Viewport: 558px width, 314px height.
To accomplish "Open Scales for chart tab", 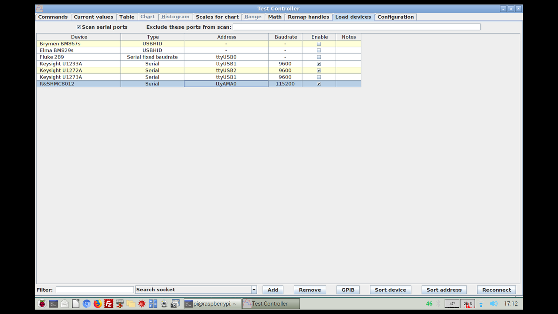I will tap(217, 17).
